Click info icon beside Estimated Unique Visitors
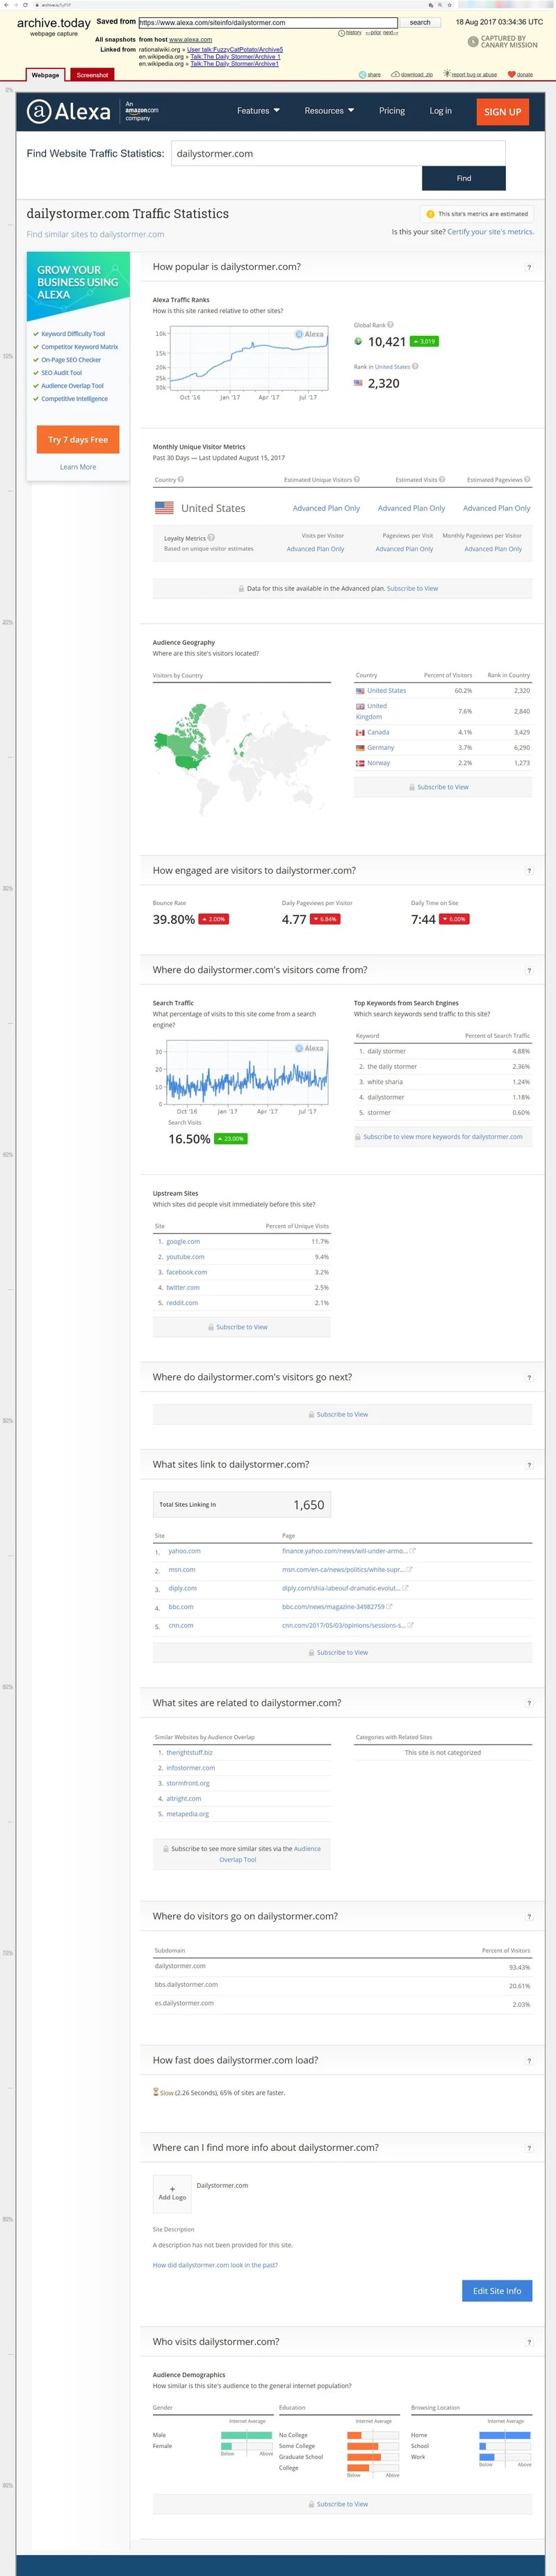Viewport: 556px width, 2576px height. pos(357,480)
